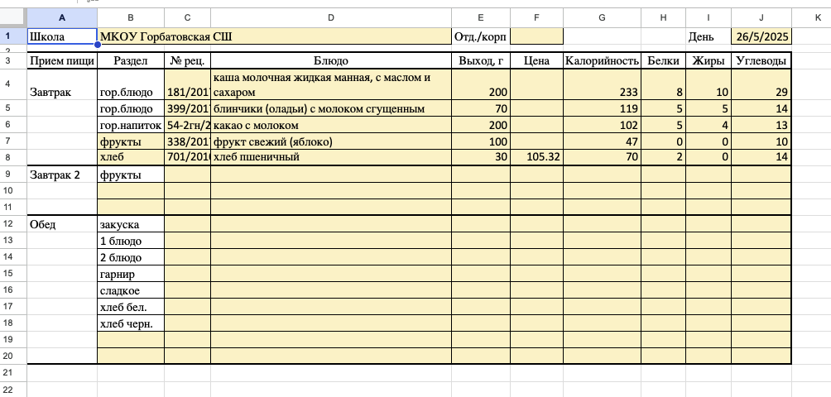
Task: Click the 'гор.напиток' cell
Action: point(131,125)
